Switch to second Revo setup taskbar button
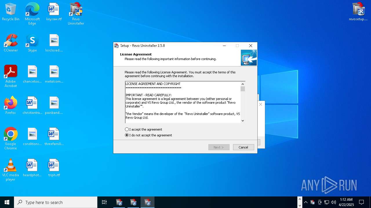The height and width of the screenshot is (208, 371). [x=133, y=202]
